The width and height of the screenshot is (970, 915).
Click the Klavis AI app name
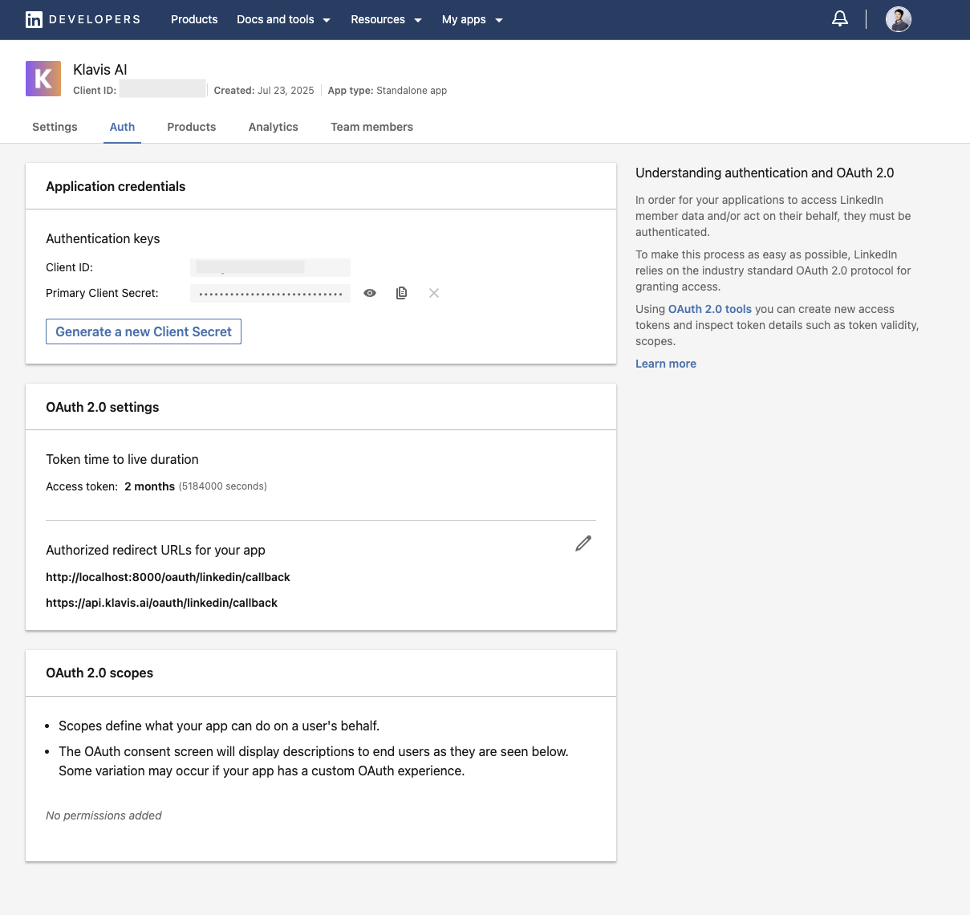[x=100, y=70]
